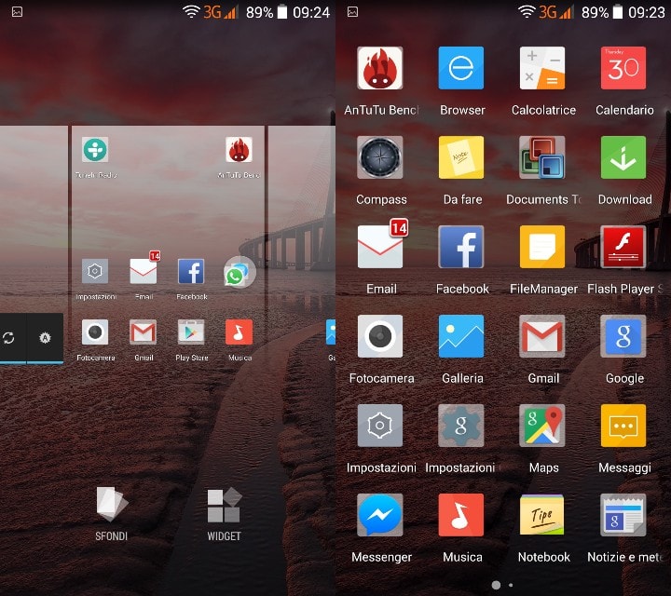Tap Musica shortcut on the home screen preview
This screenshot has width=671, height=596.
(239, 332)
